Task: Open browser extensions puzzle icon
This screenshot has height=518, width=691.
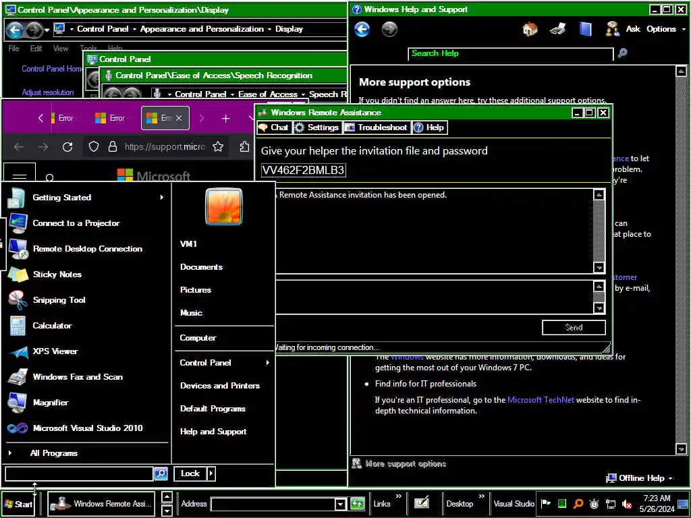Action: (244, 146)
